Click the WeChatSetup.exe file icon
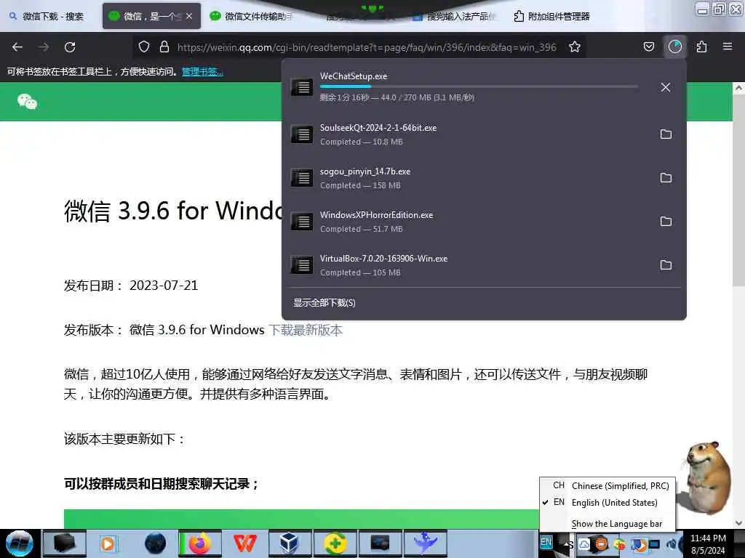Screen dimensions: 745x558 (x=302, y=87)
